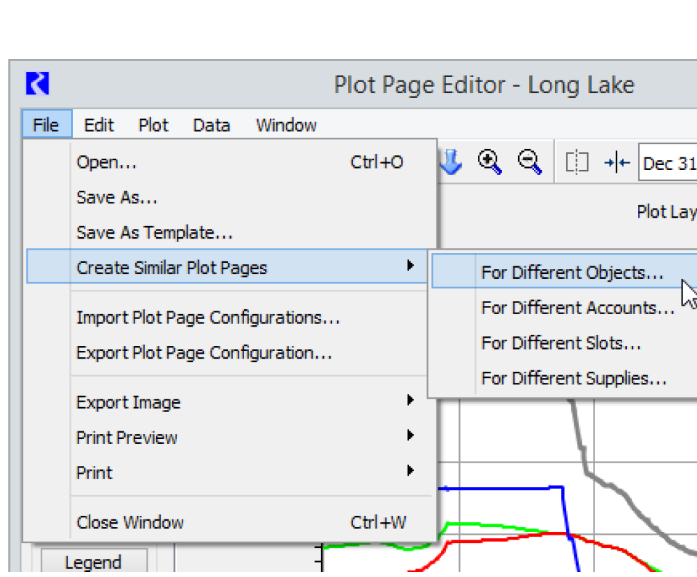This screenshot has height=577, width=697.
Task: Select For Different Slots option
Action: click(561, 343)
